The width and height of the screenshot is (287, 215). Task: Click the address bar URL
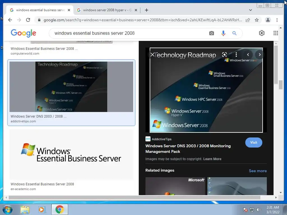coord(143,20)
